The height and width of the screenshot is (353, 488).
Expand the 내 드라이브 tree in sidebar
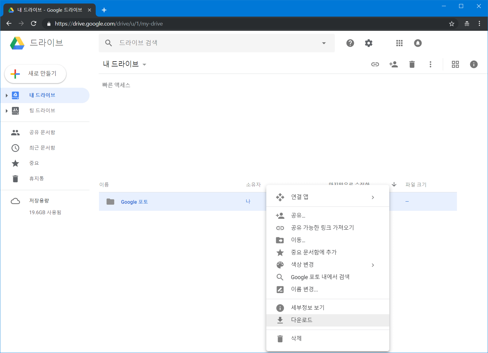[6, 95]
